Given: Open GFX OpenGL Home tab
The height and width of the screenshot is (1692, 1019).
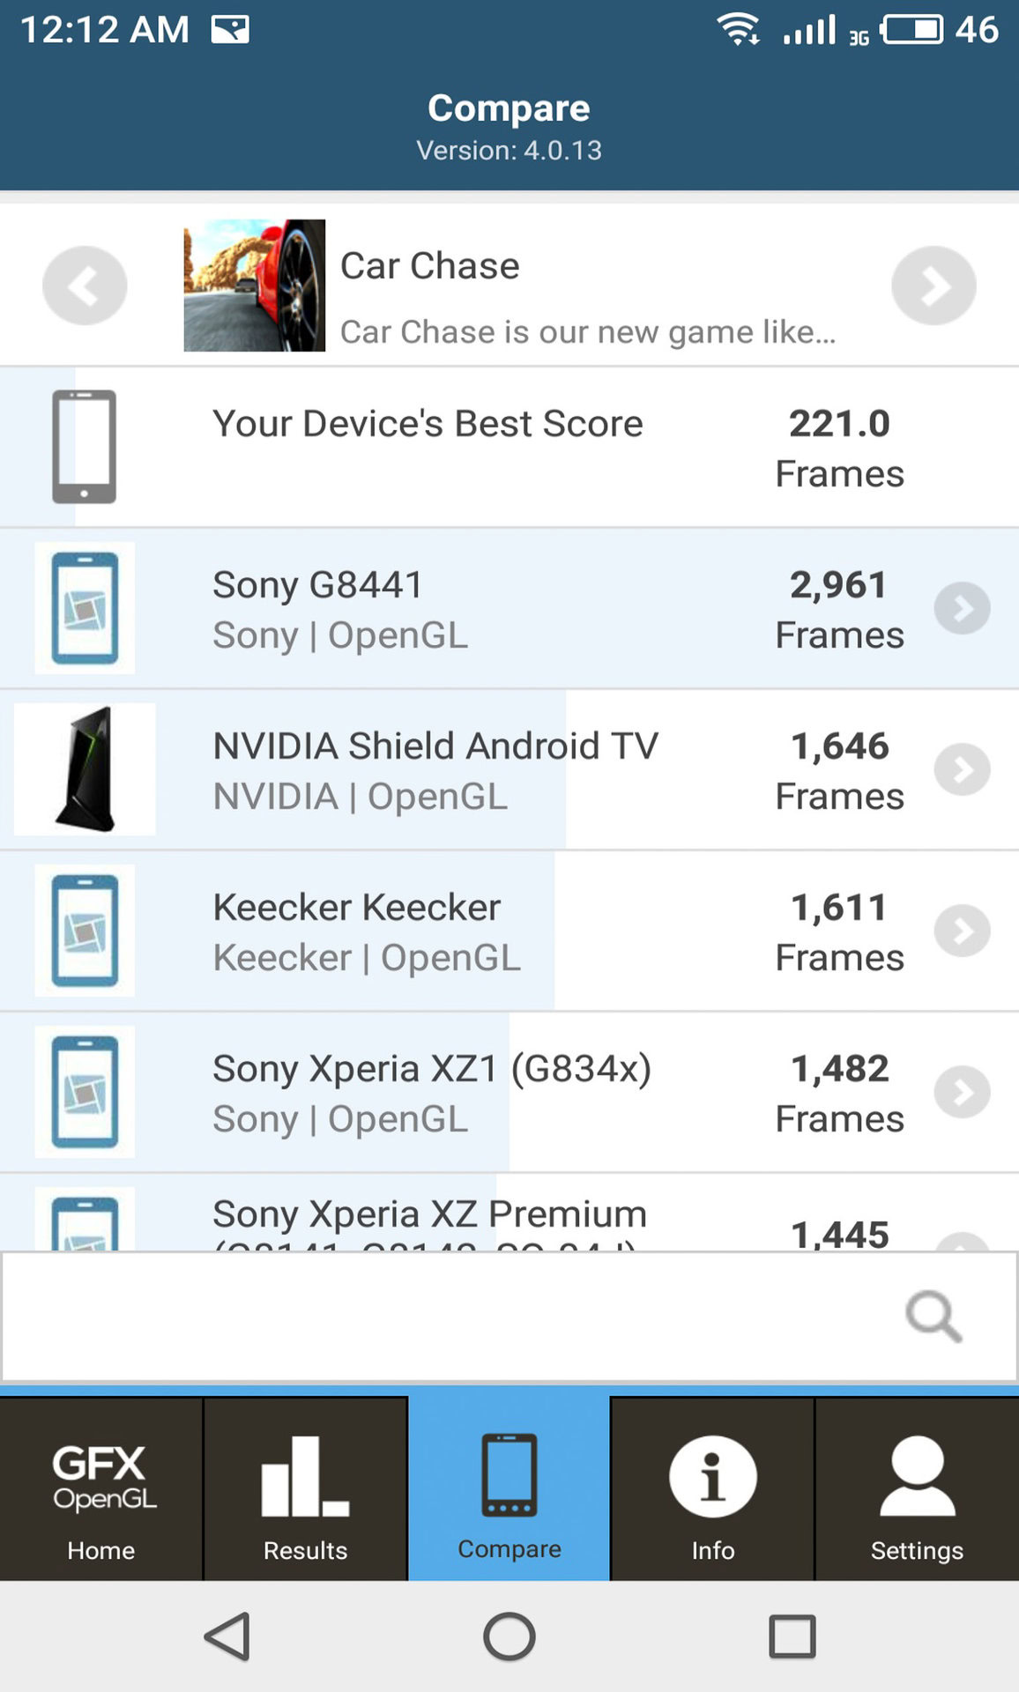Looking at the screenshot, I should click(x=101, y=1489).
